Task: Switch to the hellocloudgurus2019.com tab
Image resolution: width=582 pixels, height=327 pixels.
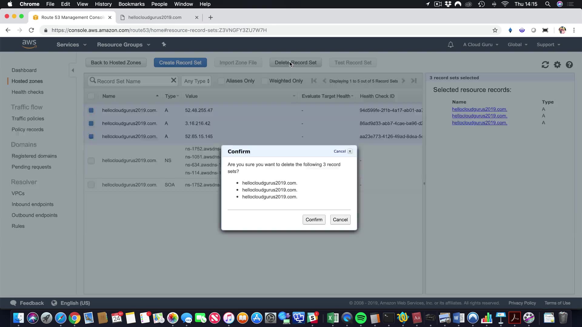Action: 155,18
